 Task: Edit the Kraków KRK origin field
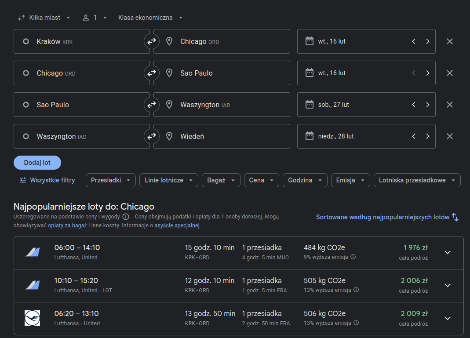(81, 41)
